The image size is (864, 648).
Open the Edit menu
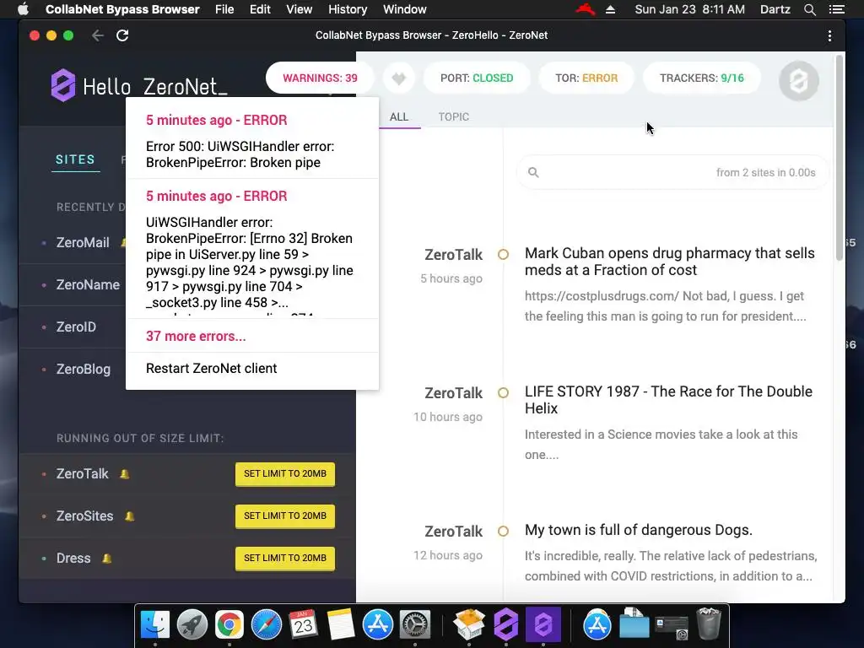[x=260, y=9]
